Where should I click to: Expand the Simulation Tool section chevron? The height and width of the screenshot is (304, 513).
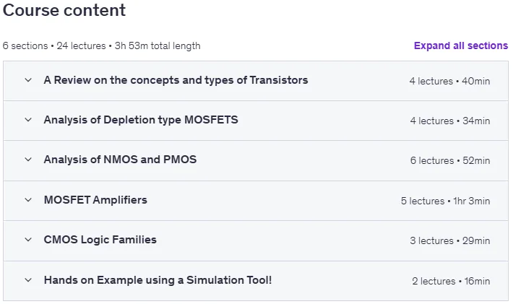(28, 280)
